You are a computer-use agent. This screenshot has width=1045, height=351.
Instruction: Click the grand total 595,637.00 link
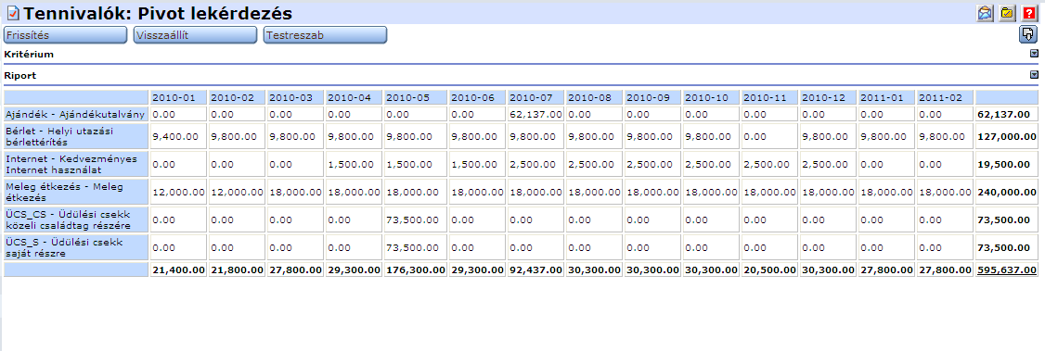1007,270
